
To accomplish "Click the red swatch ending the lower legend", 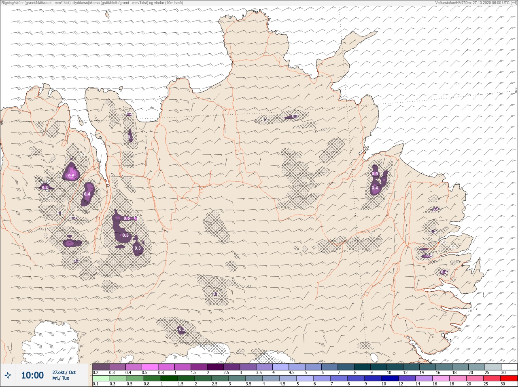I will point(510,379).
